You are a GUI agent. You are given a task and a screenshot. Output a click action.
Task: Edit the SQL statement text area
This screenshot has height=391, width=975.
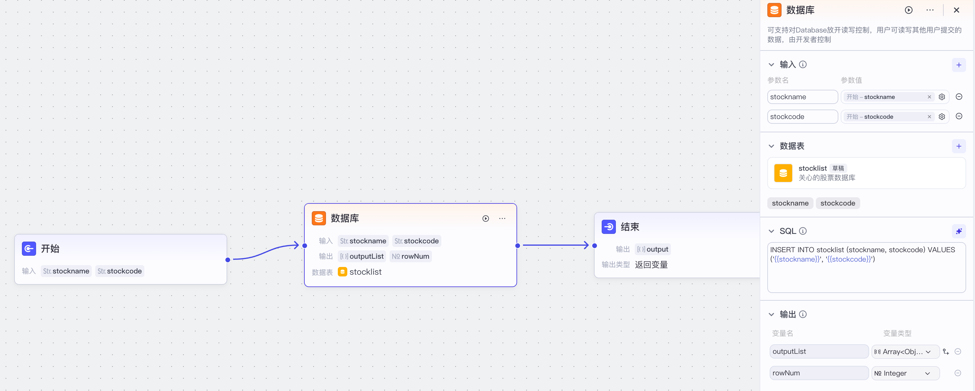[866, 268]
